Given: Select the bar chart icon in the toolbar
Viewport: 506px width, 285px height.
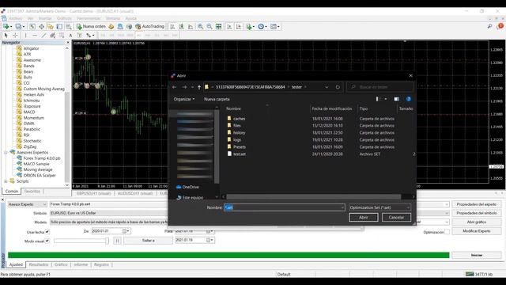Looking at the screenshot, I should pos(172,26).
